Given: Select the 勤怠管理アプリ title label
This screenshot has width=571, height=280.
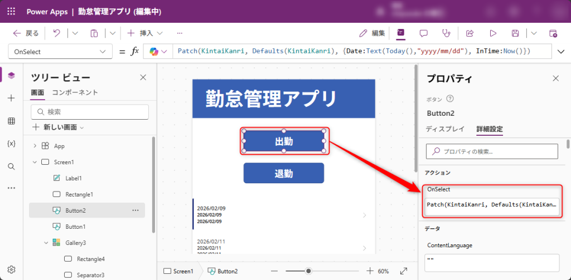Looking at the screenshot, I should click(x=271, y=98).
